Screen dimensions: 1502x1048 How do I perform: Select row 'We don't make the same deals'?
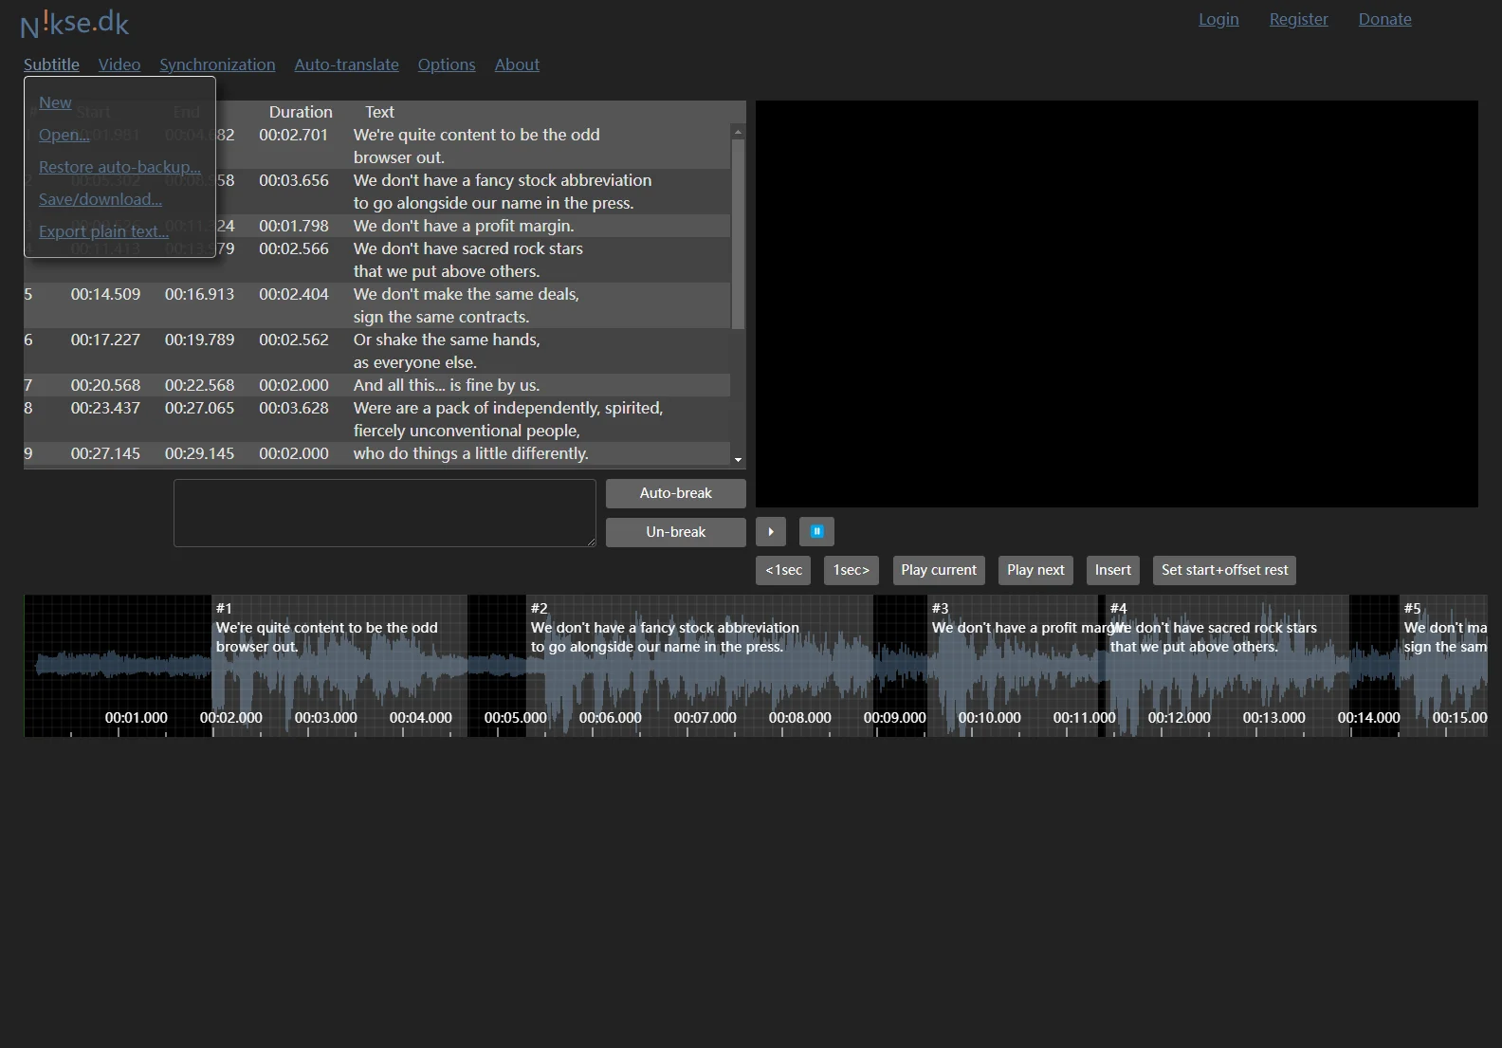[377, 305]
